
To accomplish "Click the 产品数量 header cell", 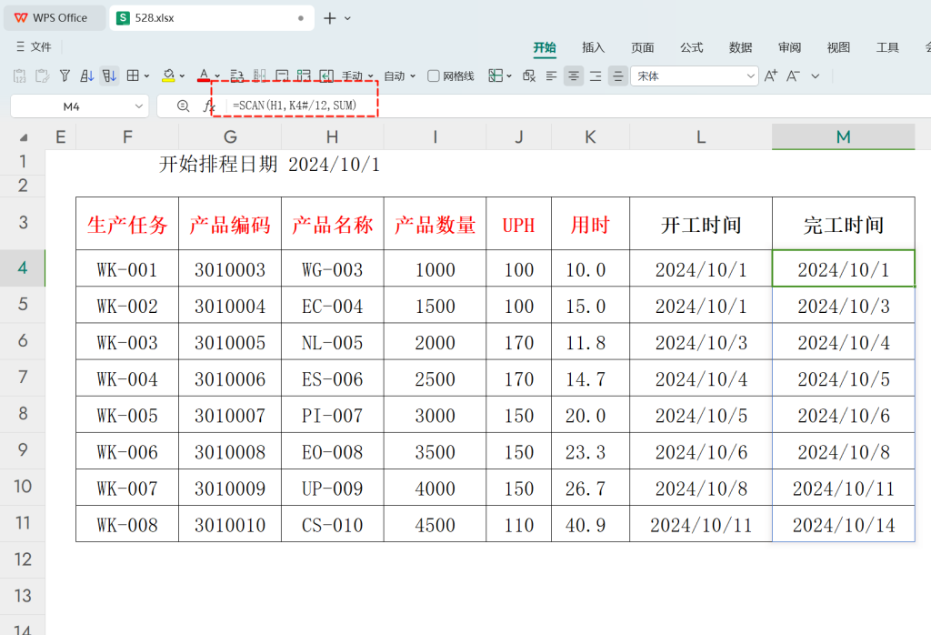I will (435, 224).
